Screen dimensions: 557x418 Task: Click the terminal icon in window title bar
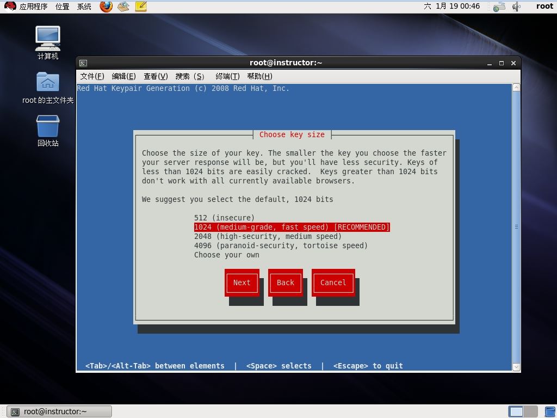point(83,63)
